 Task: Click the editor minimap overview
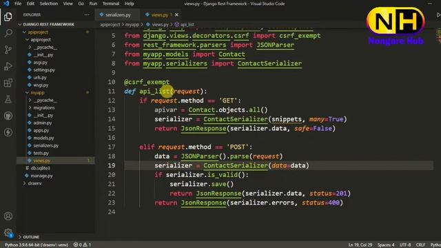438,36
